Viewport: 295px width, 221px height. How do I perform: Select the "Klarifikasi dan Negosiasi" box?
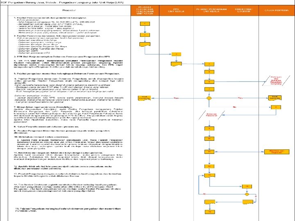click(x=277, y=152)
